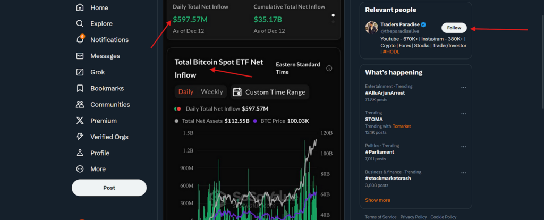Screen dimensions: 544x220
Task: Switch to the Weekly tab
Action: click(212, 92)
